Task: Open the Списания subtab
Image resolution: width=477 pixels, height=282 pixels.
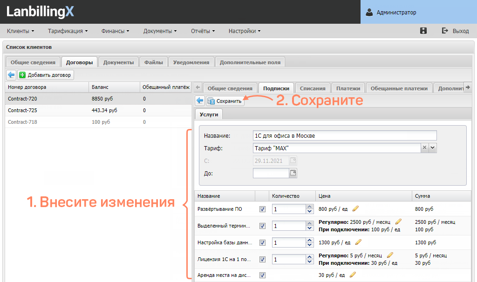Action: click(313, 88)
